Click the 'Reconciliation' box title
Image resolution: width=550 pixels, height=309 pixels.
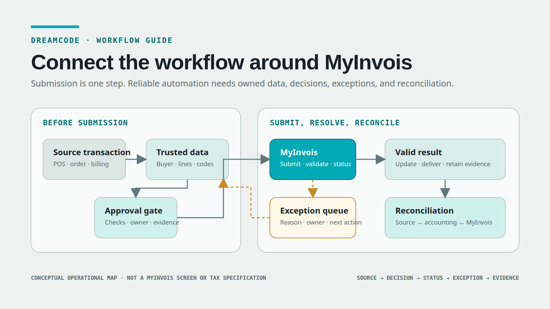pyautogui.click(x=424, y=211)
